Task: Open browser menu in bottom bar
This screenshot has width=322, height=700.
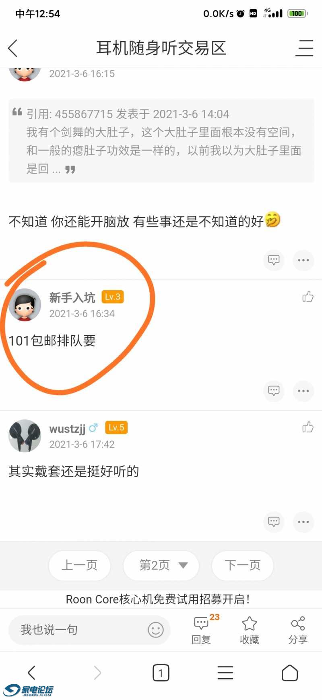Action: point(225,673)
